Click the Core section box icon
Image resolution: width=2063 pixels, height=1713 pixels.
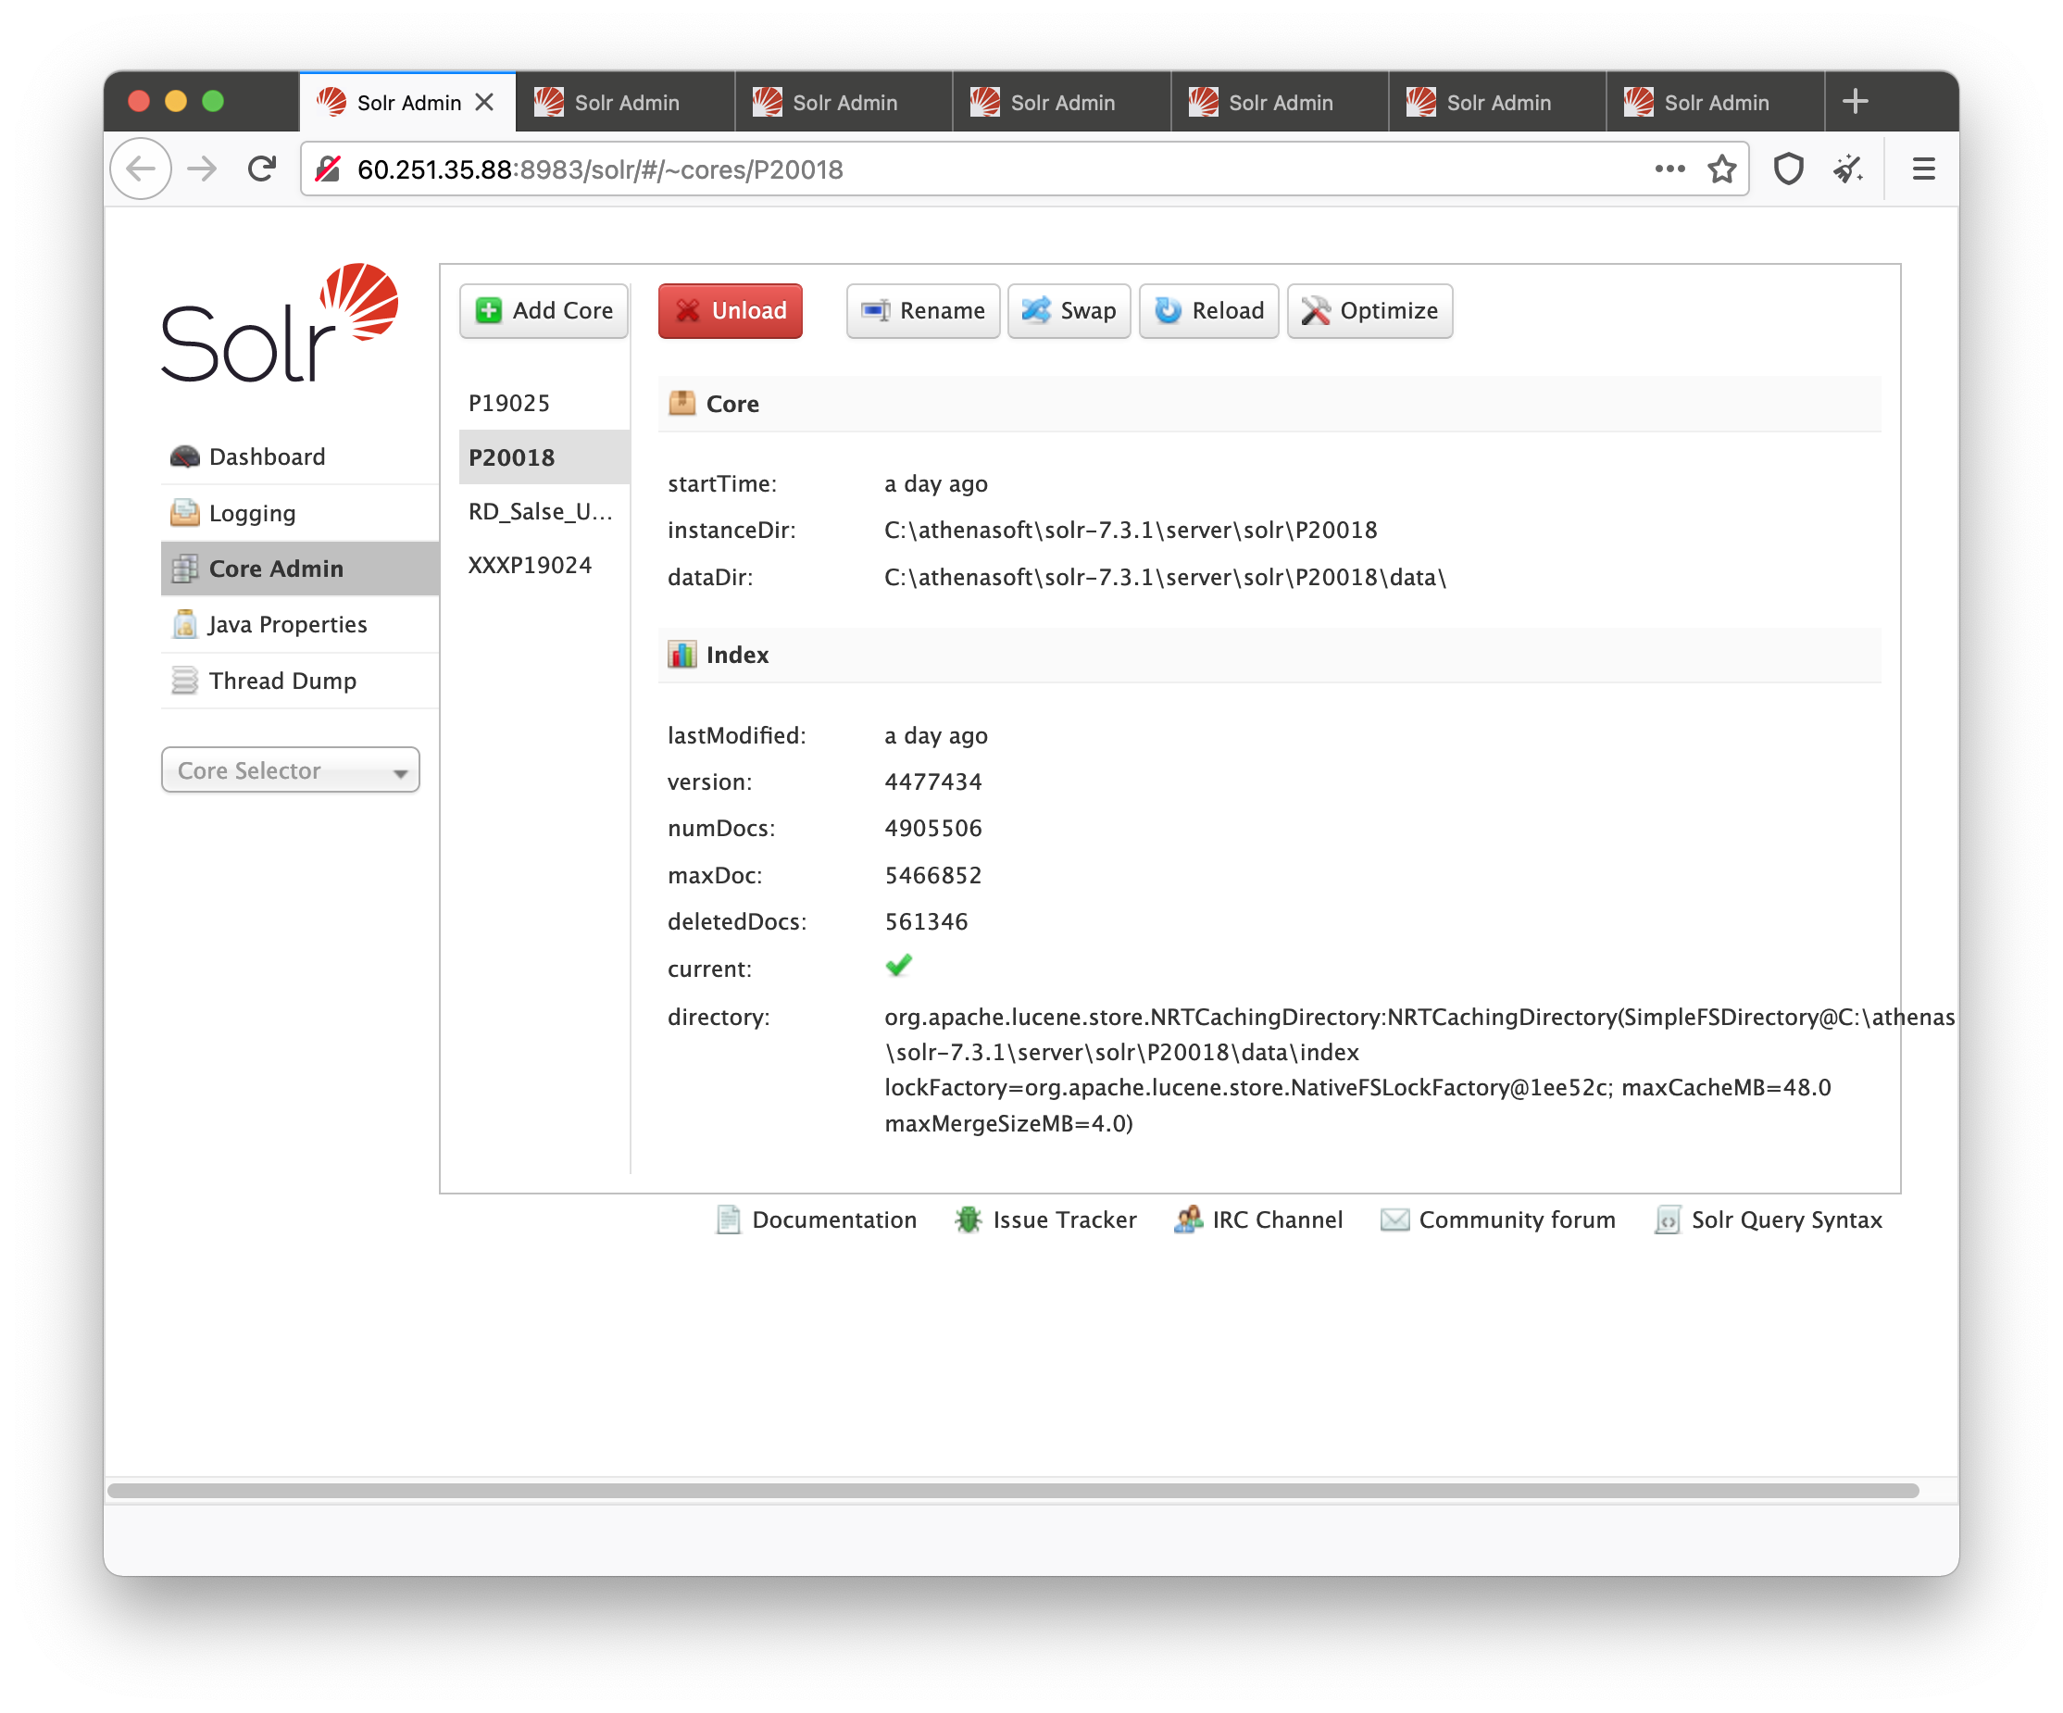coord(681,403)
